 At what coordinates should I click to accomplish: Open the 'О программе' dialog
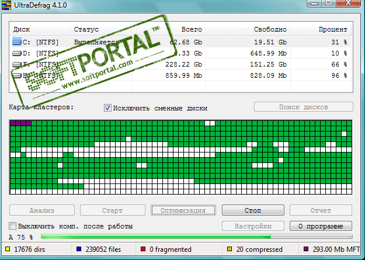tap(321, 226)
